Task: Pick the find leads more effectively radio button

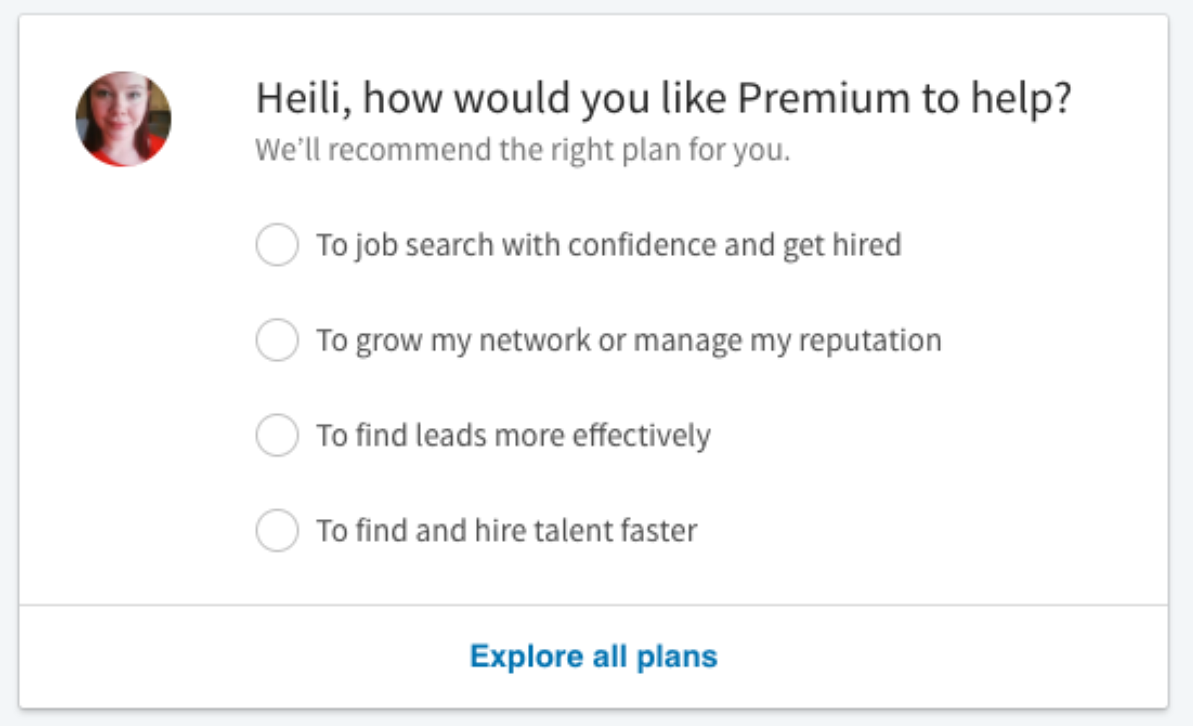Action: pyautogui.click(x=277, y=435)
